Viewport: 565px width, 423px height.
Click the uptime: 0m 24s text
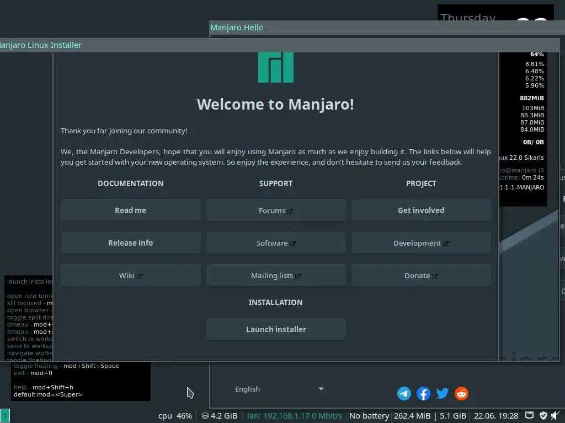[522, 177]
